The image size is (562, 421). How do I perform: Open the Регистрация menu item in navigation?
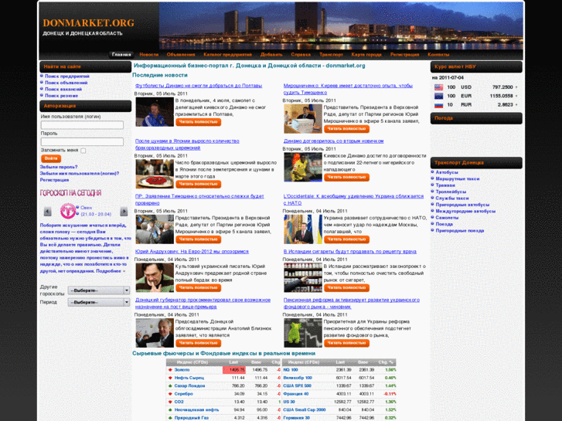coord(404,55)
